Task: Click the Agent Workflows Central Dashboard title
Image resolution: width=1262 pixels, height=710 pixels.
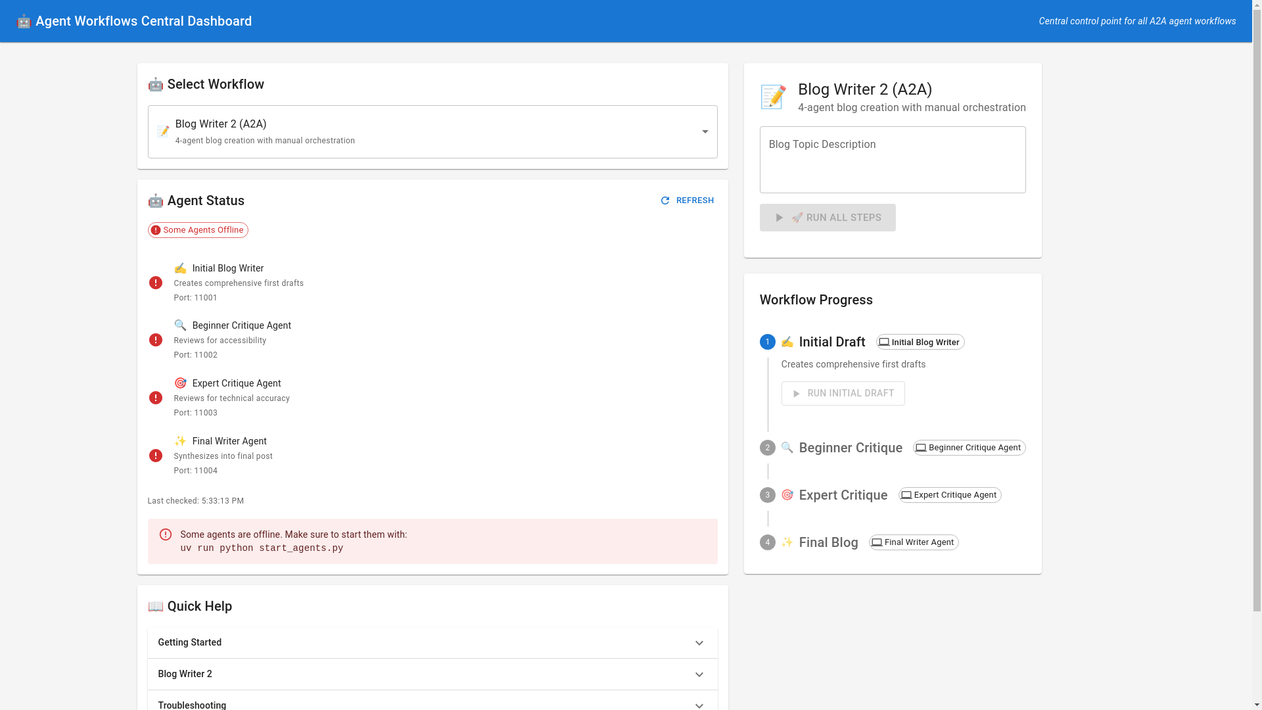Action: pos(143,21)
